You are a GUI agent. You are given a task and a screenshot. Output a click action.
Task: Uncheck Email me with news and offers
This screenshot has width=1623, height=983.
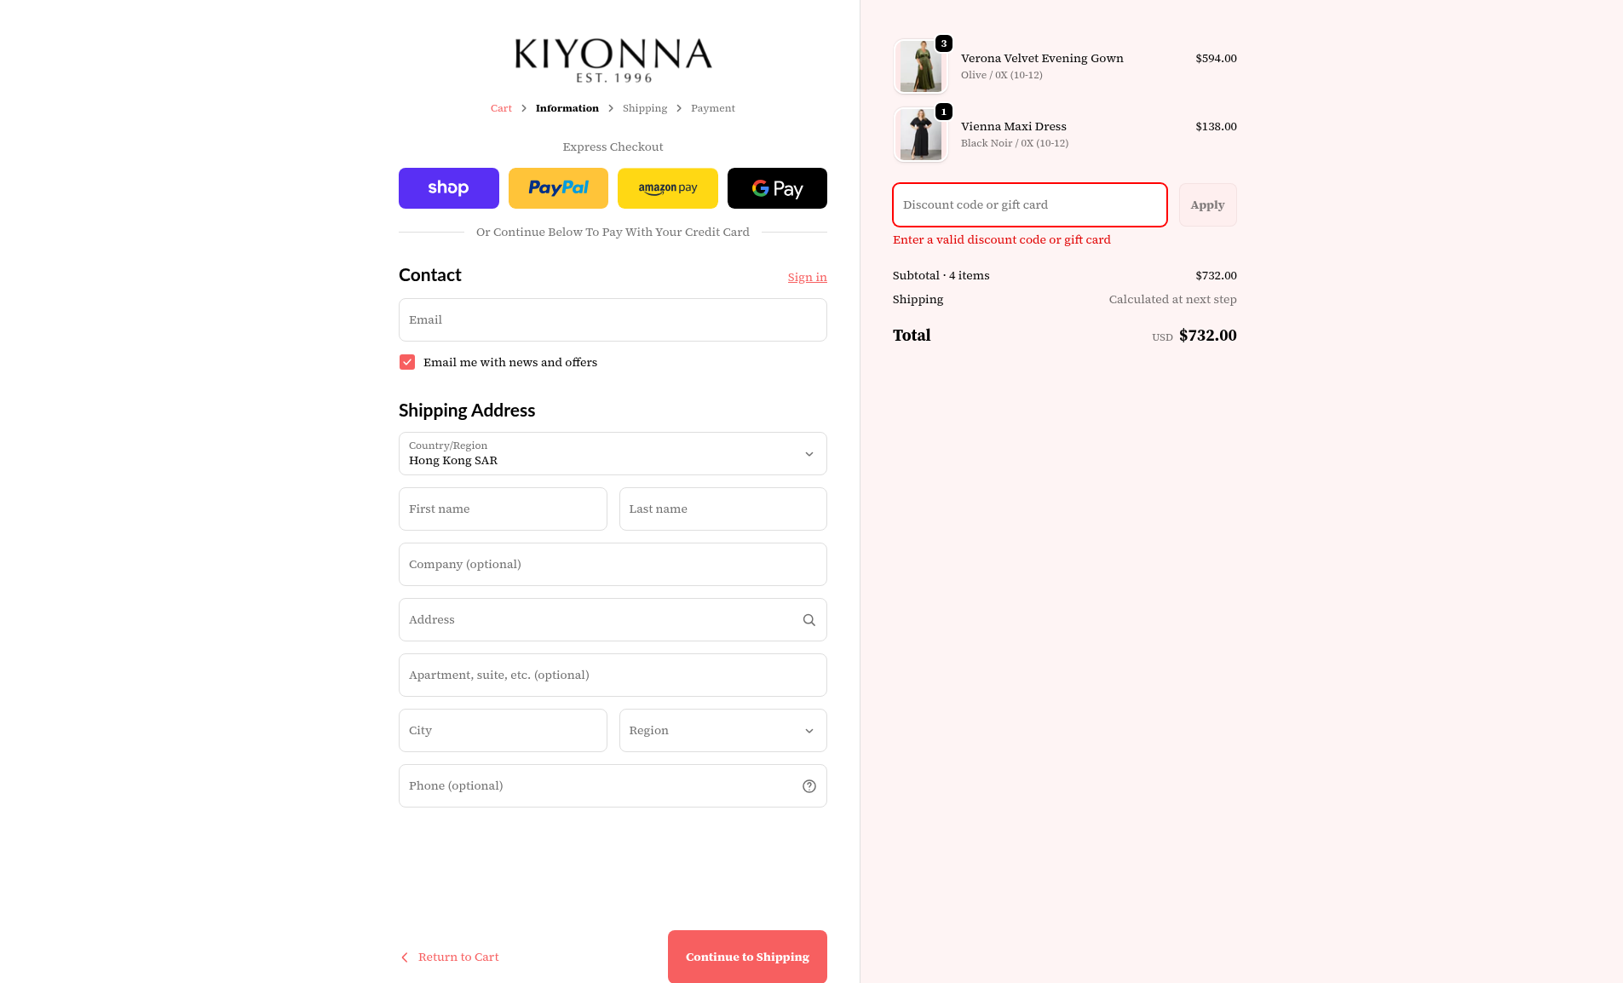(x=407, y=362)
